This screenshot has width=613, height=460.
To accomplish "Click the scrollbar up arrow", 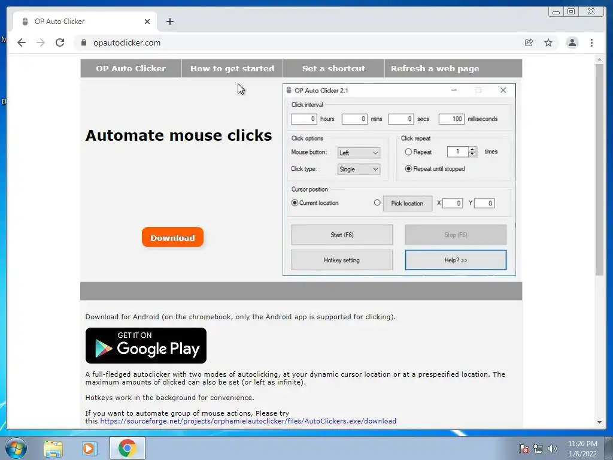I will click(x=599, y=59).
